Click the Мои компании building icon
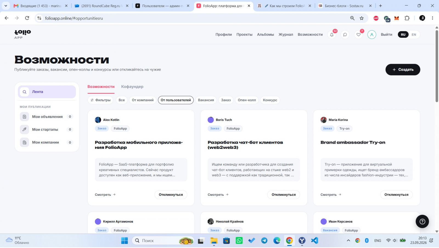This screenshot has height=248, width=439. [24, 142]
